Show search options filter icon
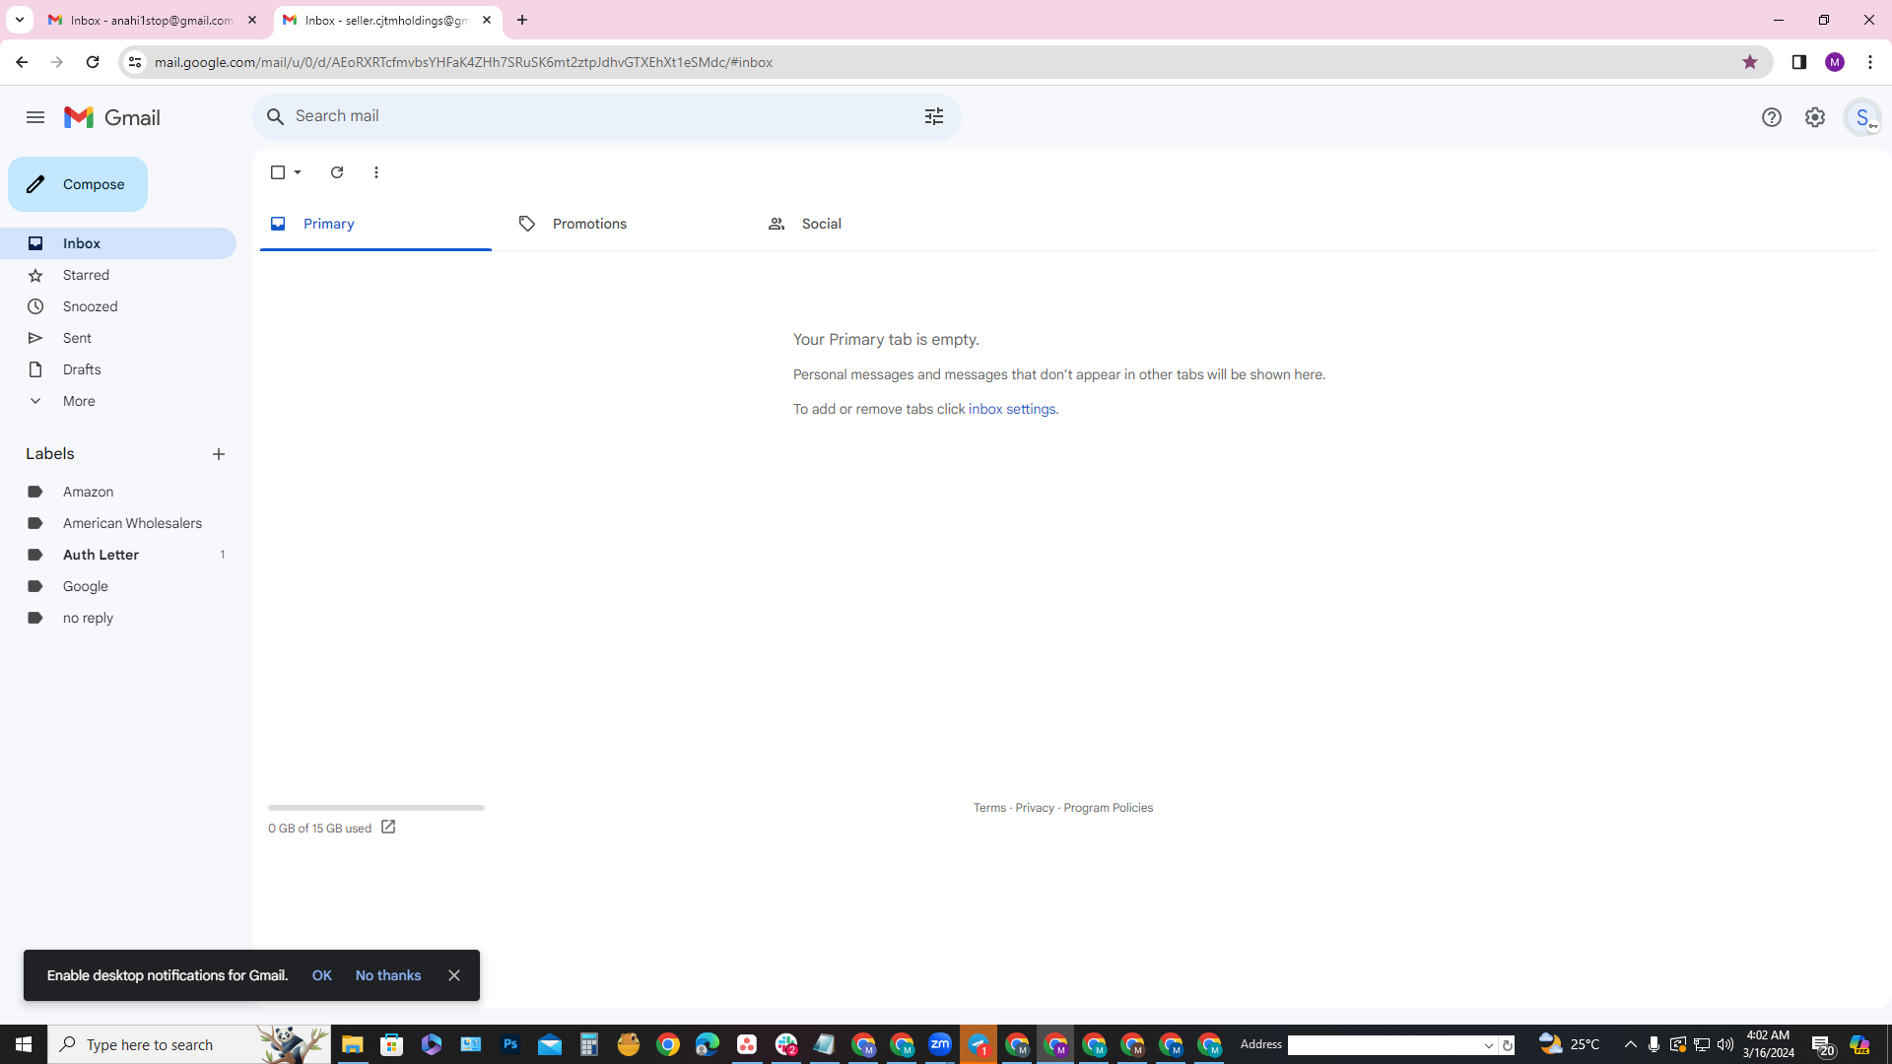Viewport: 1892px width, 1064px height. pos(934,116)
